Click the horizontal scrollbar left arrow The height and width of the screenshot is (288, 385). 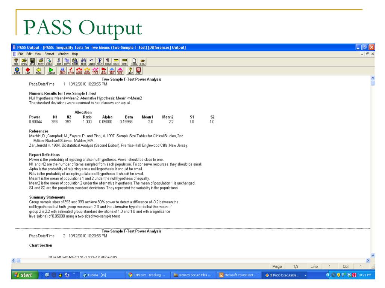[14, 261]
